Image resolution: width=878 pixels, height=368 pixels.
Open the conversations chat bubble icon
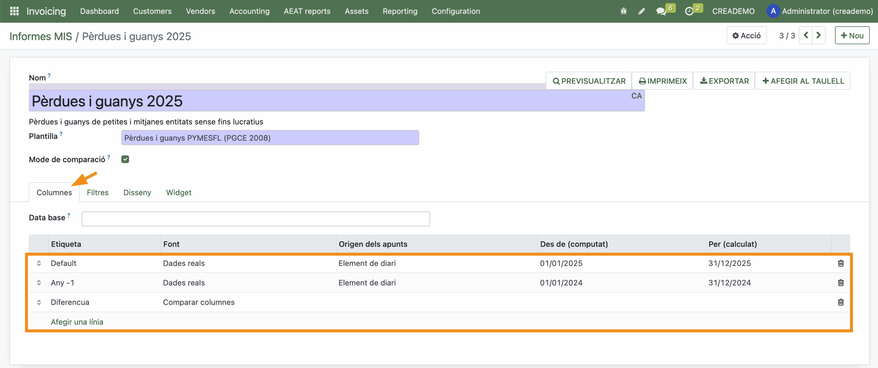coord(661,11)
